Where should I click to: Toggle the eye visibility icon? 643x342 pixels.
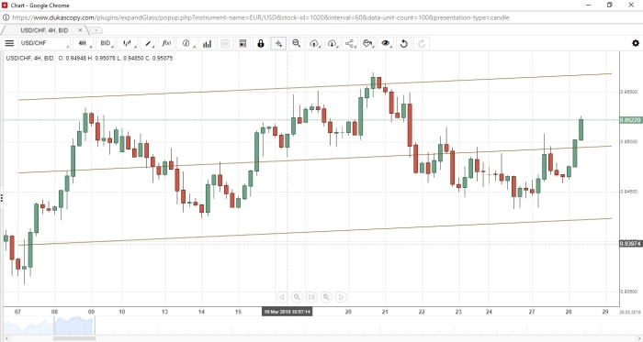click(386, 43)
